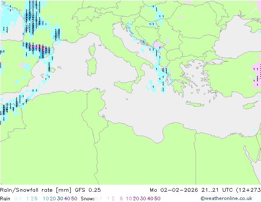The height and width of the screenshot is (202, 261).
Task: Click the "Rain/Snowfall rate [mm]" title text
Action: pos(36,190)
